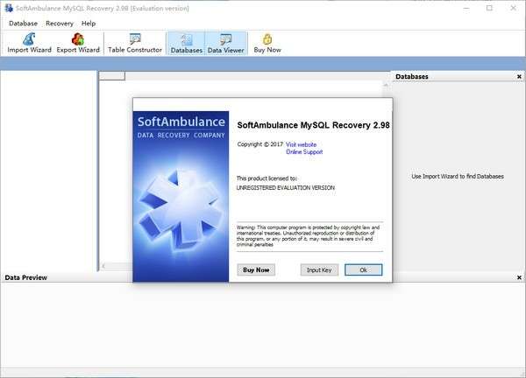
Task: Click the app icon in title bar
Action: click(x=9, y=8)
